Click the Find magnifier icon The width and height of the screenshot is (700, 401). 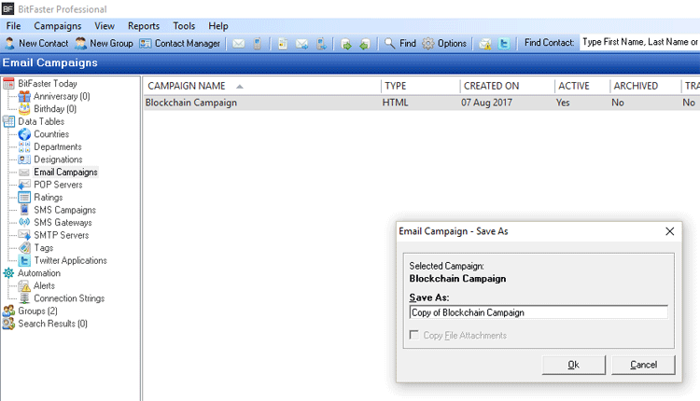pos(390,43)
